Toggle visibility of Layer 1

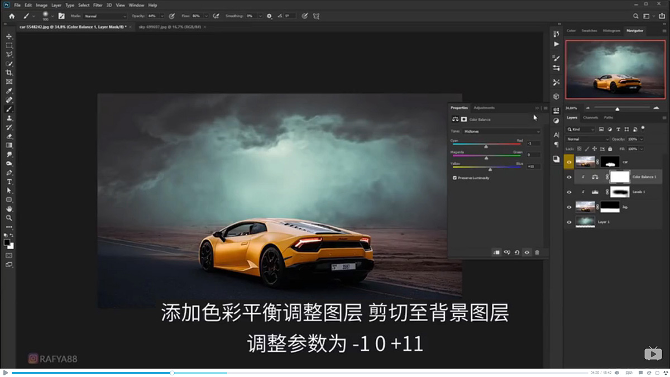[569, 222]
